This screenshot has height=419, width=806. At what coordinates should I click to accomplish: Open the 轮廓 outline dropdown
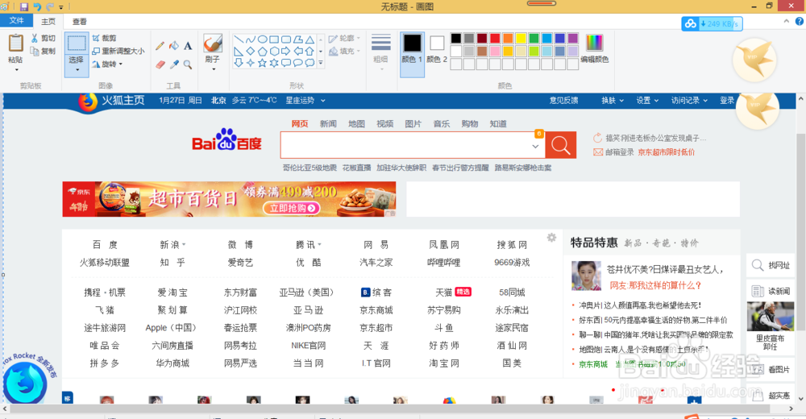coord(344,39)
